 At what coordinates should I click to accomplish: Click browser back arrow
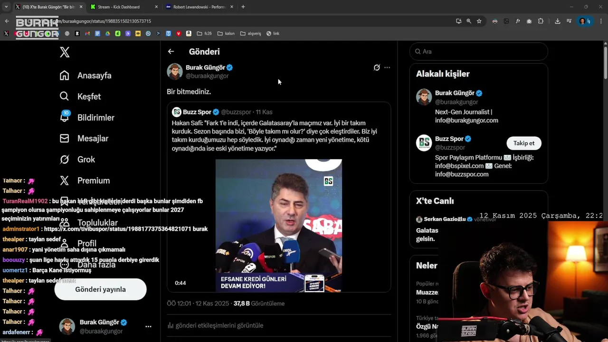[7, 21]
